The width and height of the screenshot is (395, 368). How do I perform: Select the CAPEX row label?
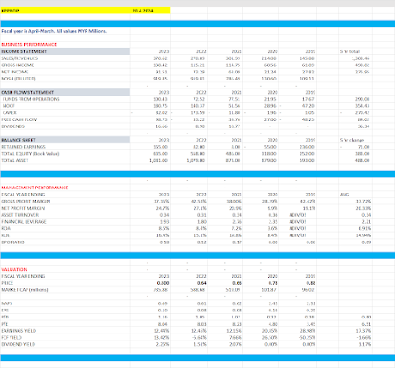pyautogui.click(x=10, y=112)
